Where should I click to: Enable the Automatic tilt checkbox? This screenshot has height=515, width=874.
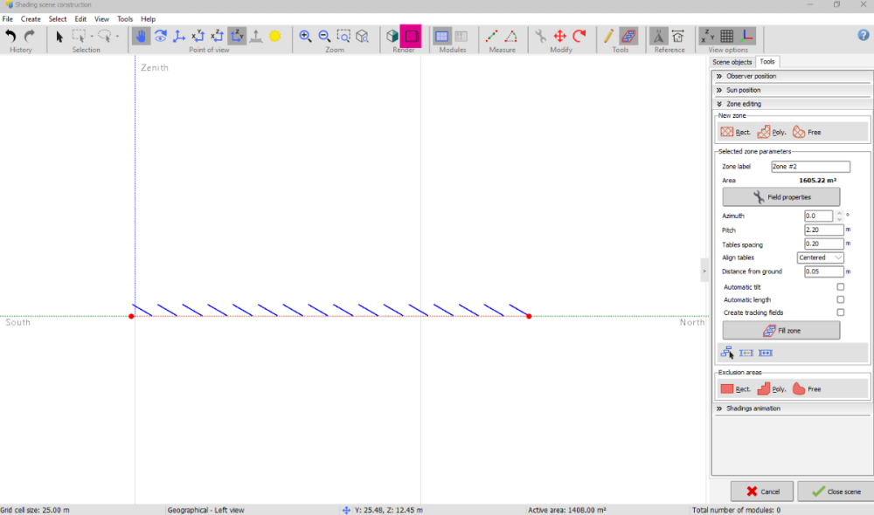tap(840, 286)
